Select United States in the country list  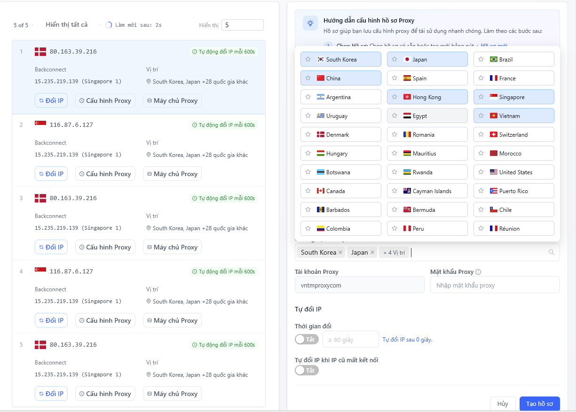click(515, 172)
